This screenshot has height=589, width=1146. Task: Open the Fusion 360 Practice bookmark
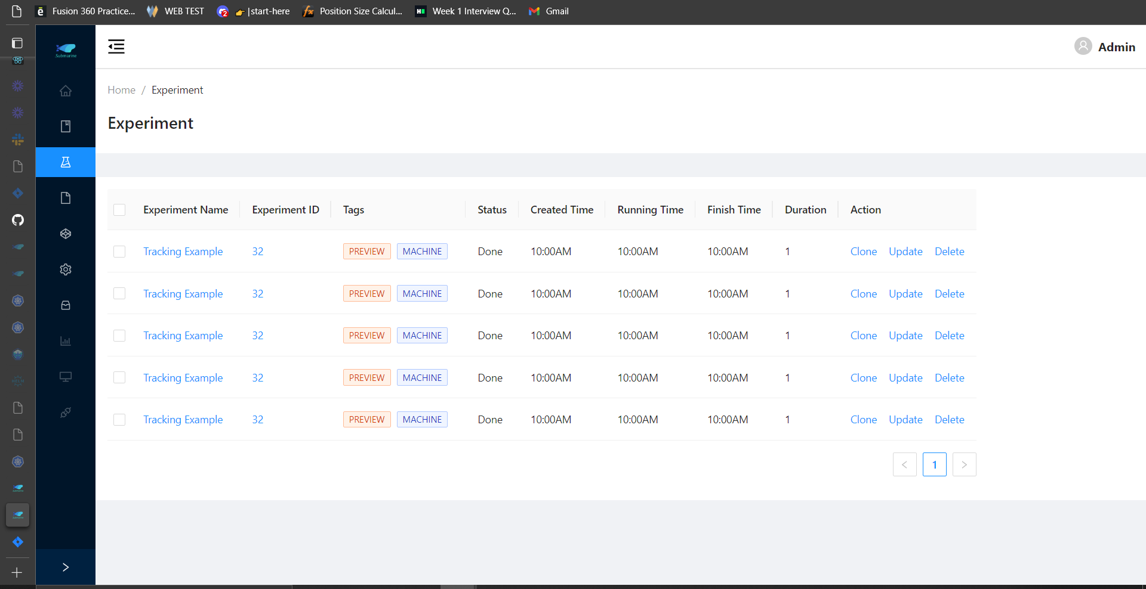85,11
